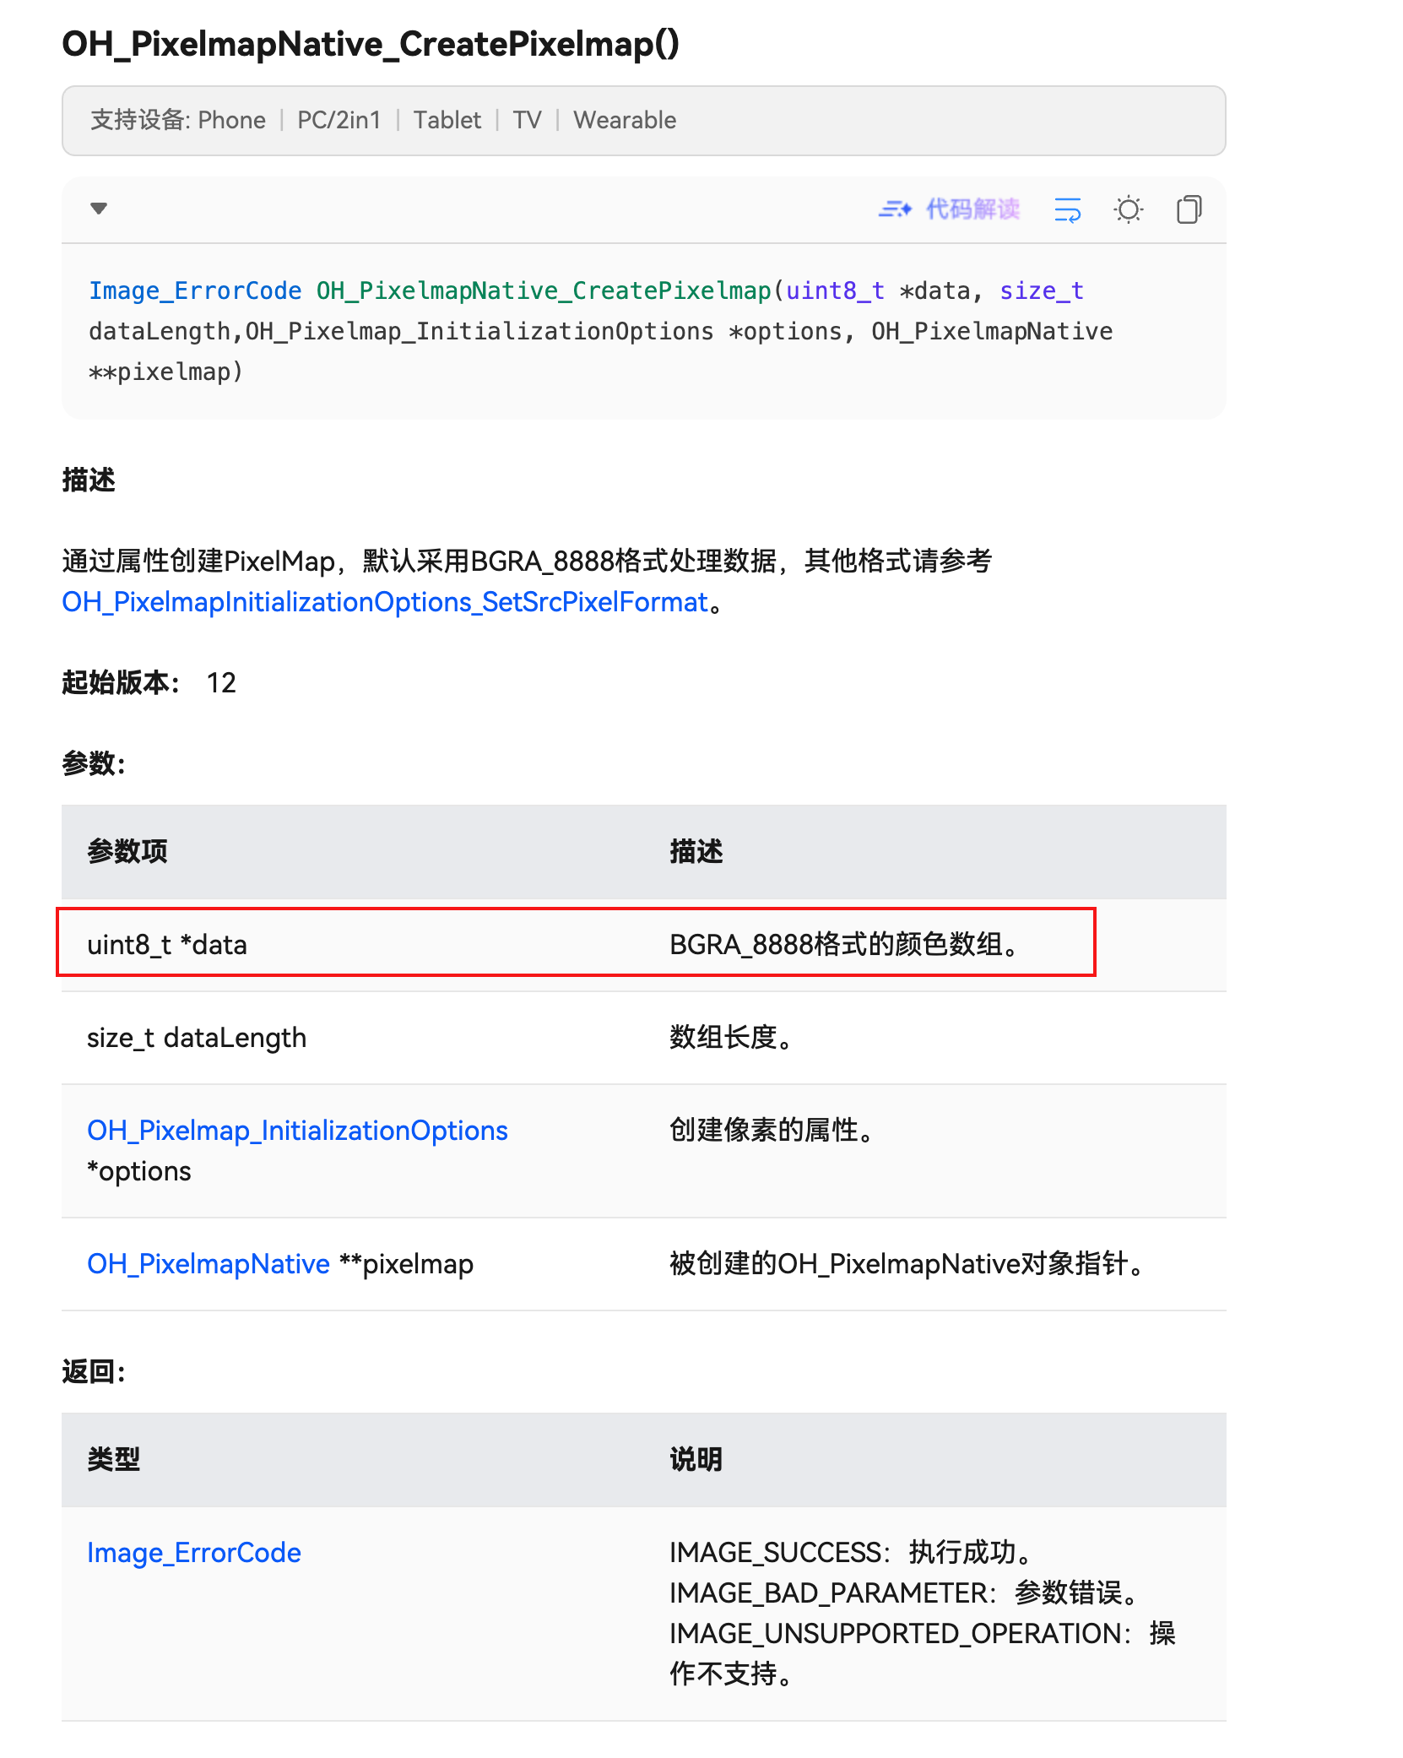Screen dimensions: 1403x1758
Task: Follow the OH_PixelmapNative type link
Action: pyautogui.click(x=209, y=1263)
